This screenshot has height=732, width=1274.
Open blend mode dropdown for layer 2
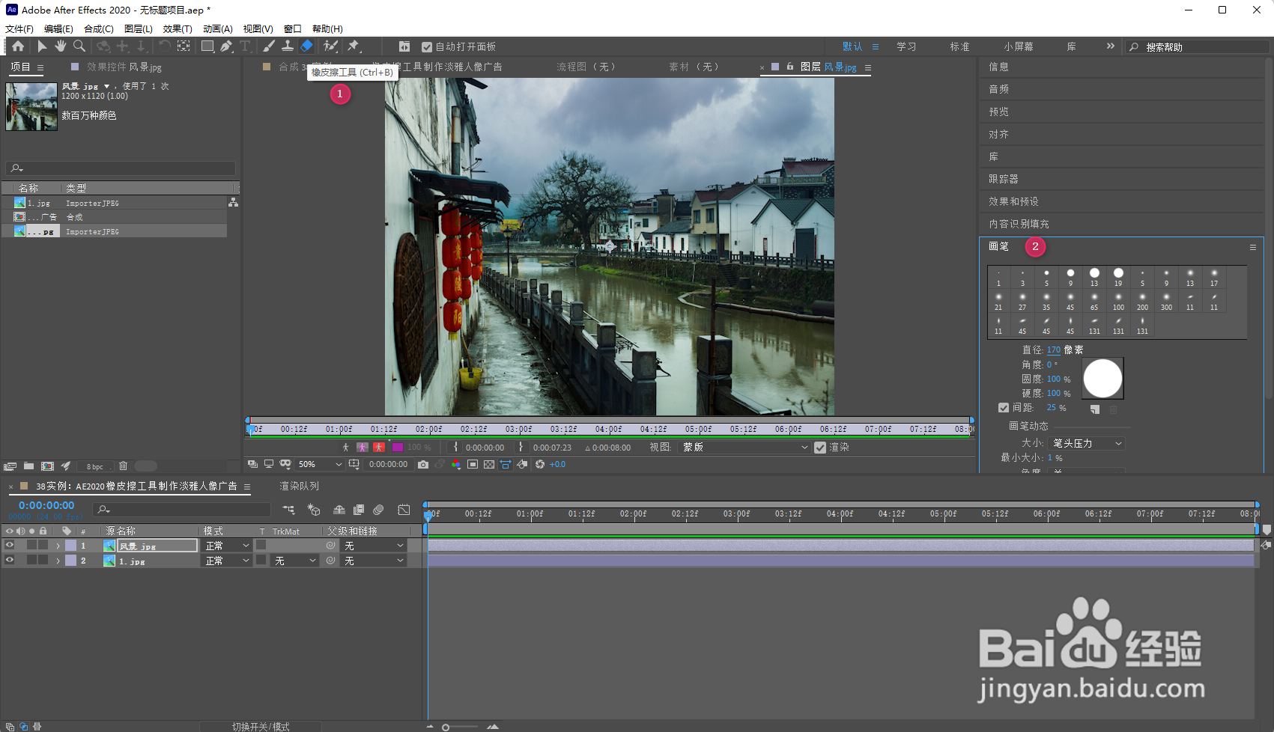tap(228, 561)
